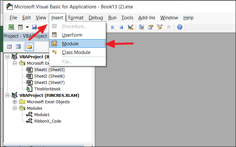Screen dimensions: 236x147
Task: Open the Object Browser toolbar icon
Action: 160,27
